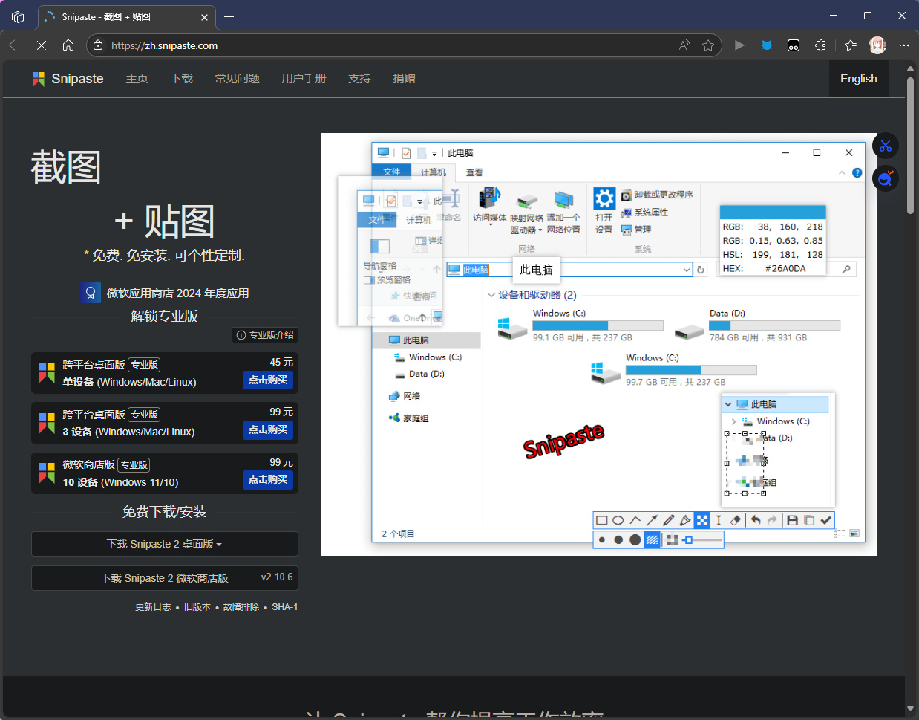Expand 下载 Snipaste 2 桌面版 dropdown
Image resolution: width=919 pixels, height=720 pixels.
pyautogui.click(x=165, y=544)
